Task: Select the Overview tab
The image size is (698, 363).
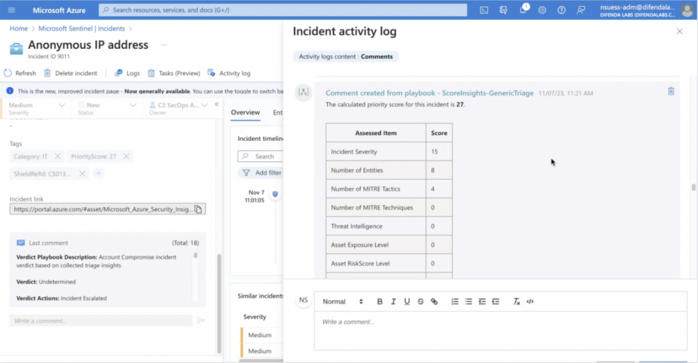Action: (245, 112)
